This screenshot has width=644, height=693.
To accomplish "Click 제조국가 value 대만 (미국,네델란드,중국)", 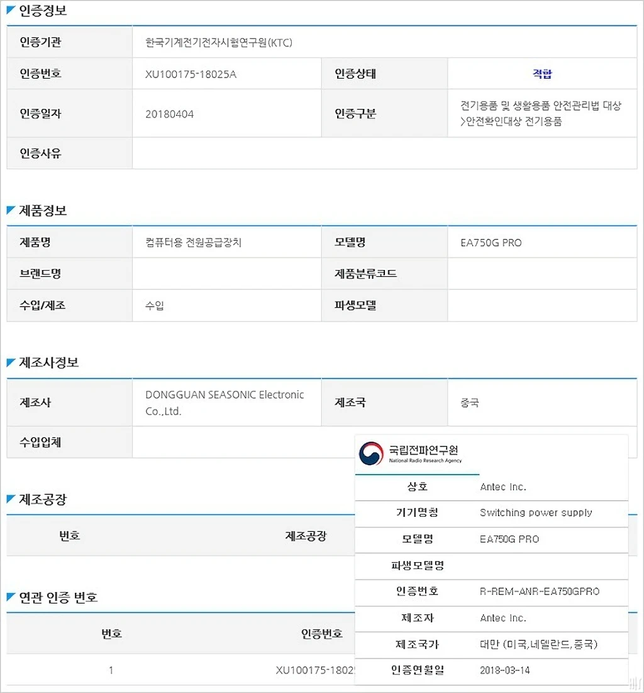I will pyautogui.click(x=538, y=645).
